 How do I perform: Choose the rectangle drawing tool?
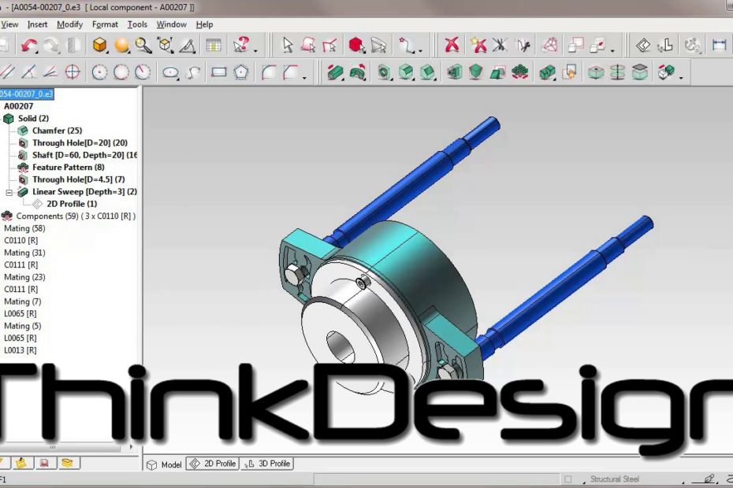coord(219,72)
